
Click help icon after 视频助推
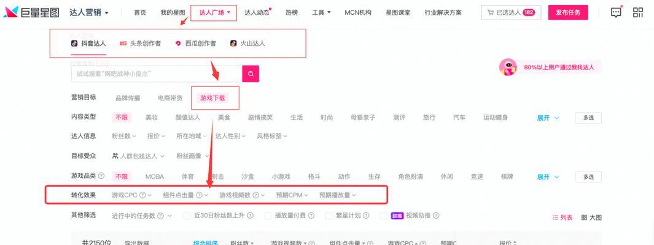point(436,216)
